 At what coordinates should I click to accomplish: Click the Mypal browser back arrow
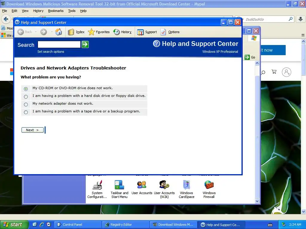point(6,19)
